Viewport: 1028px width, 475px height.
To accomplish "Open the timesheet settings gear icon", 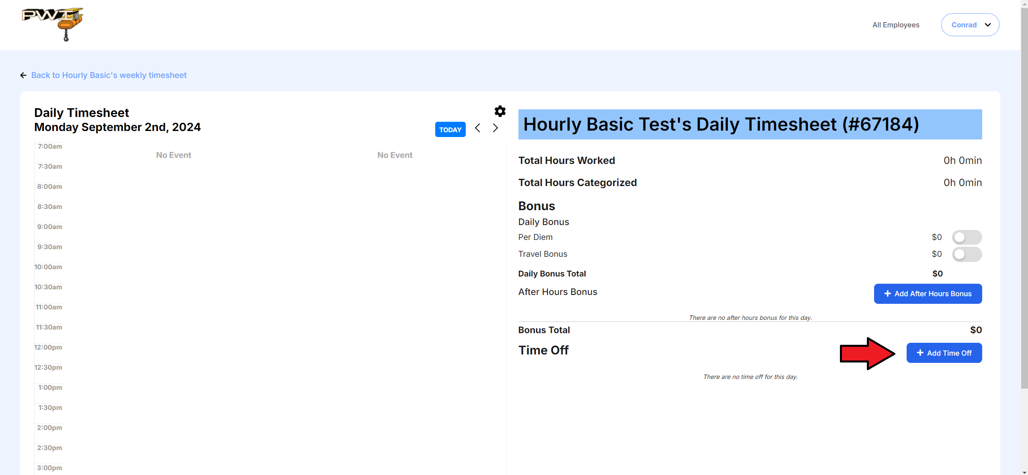I will [x=500, y=111].
